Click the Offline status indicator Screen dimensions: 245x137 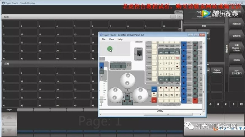[179, 12]
